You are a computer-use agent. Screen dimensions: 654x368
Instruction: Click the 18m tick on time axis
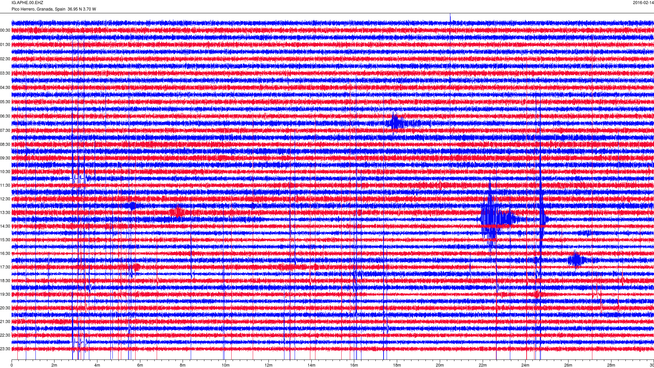(x=397, y=365)
